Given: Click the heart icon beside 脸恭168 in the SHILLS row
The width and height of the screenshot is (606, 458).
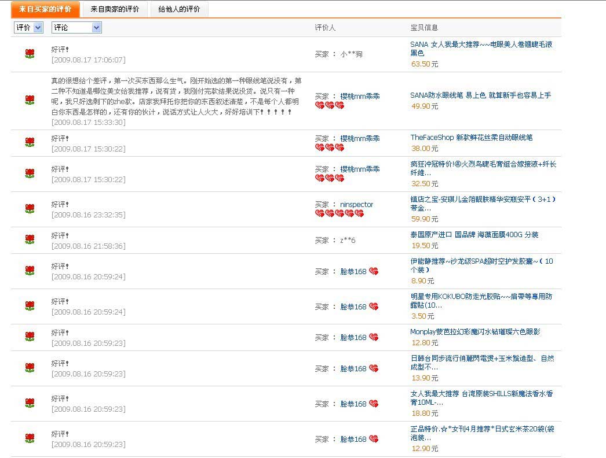Looking at the screenshot, I should [374, 404].
